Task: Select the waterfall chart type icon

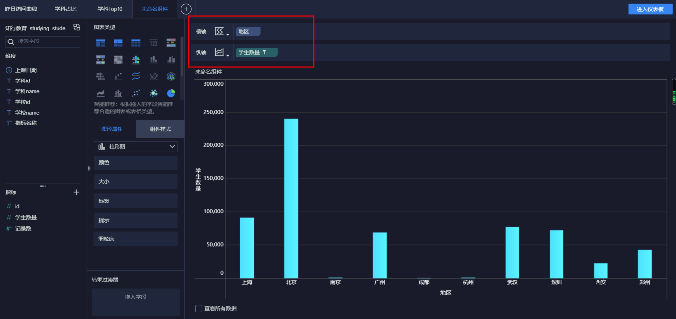Action: click(x=118, y=76)
